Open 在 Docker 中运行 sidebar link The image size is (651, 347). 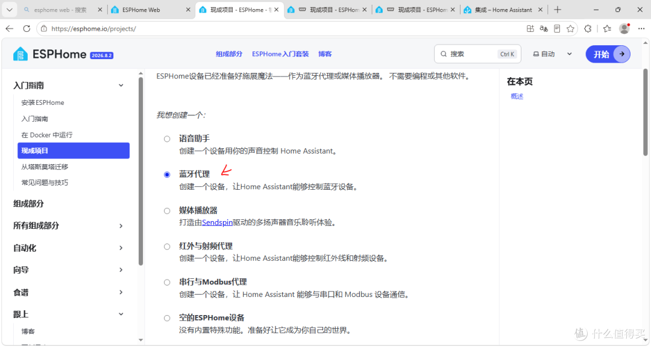[47, 135]
